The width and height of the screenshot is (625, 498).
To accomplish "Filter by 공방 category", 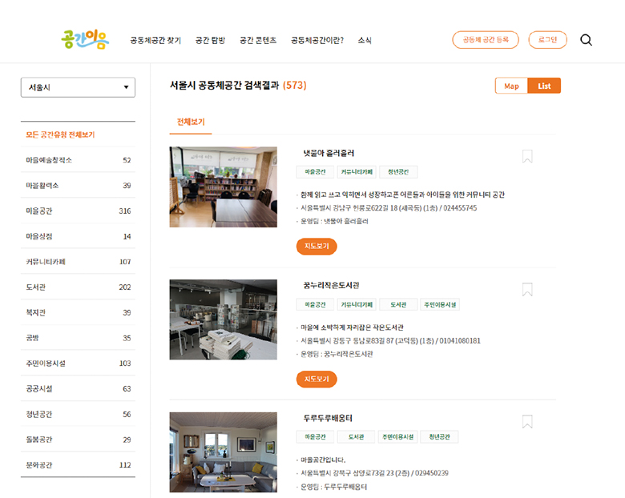I will tap(79, 338).
